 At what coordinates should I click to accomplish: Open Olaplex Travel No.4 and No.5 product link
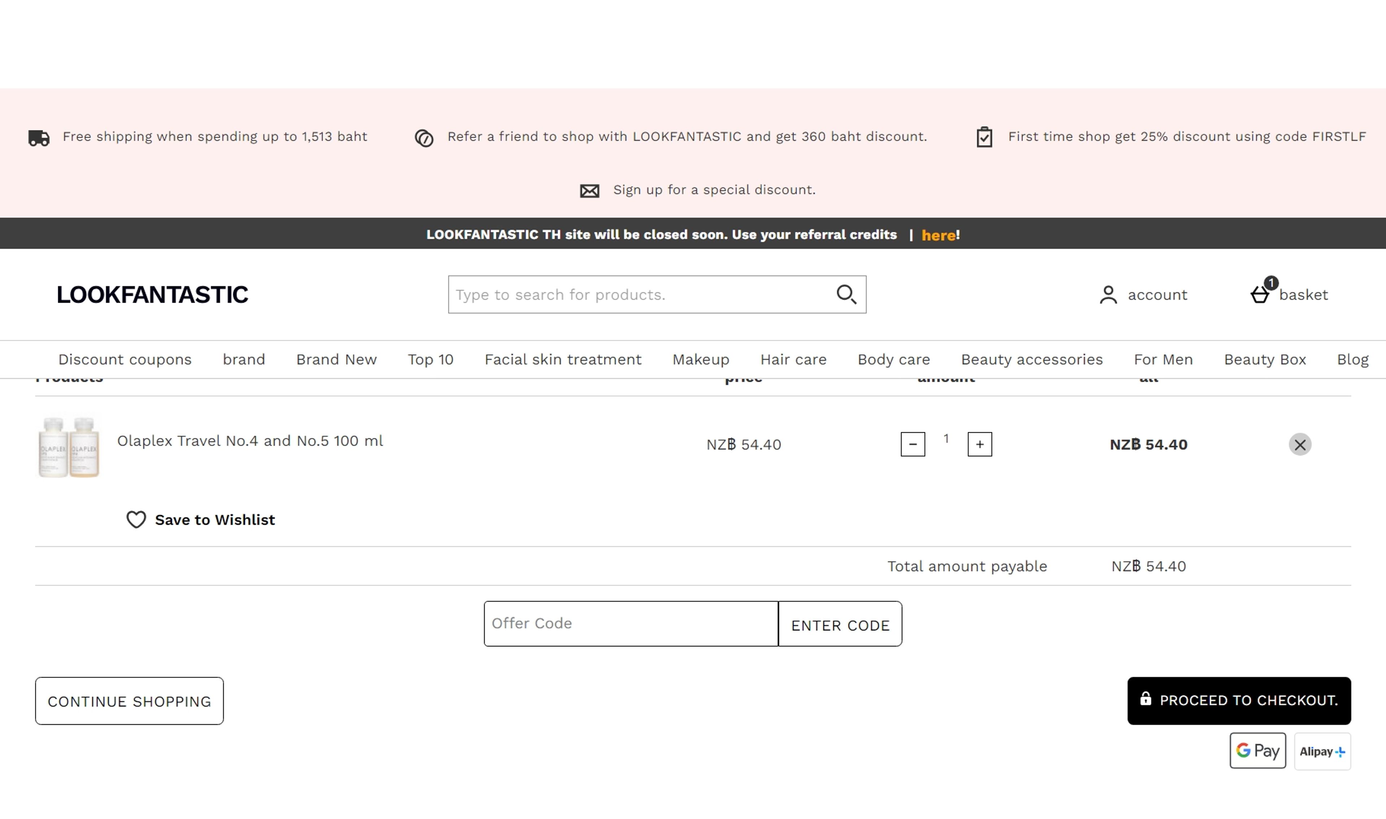pos(250,441)
